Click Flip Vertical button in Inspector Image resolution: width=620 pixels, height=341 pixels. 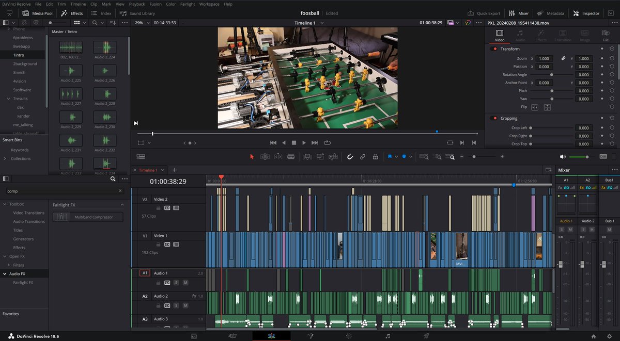click(x=547, y=107)
